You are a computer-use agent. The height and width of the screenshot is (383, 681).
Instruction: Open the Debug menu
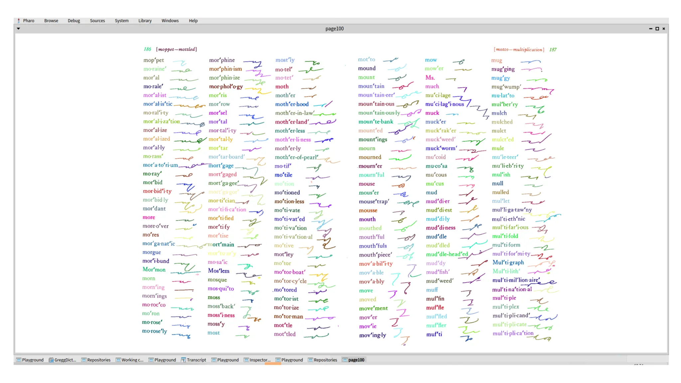[x=74, y=21]
